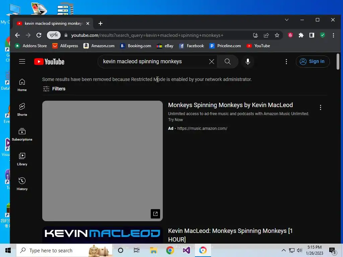Open Subscriptions in the sidebar
Screen dimensions: 343x257
[22, 135]
